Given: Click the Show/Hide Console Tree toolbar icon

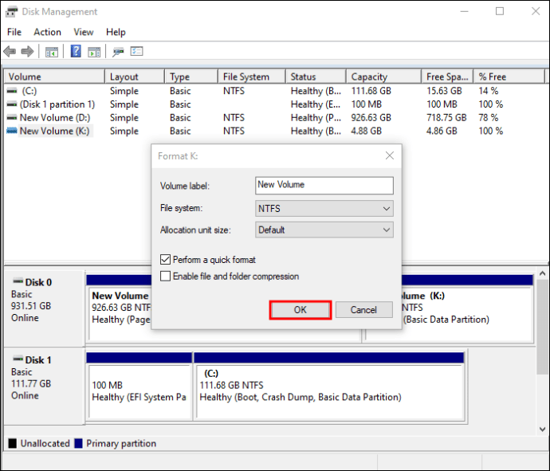Looking at the screenshot, I should pos(51,52).
